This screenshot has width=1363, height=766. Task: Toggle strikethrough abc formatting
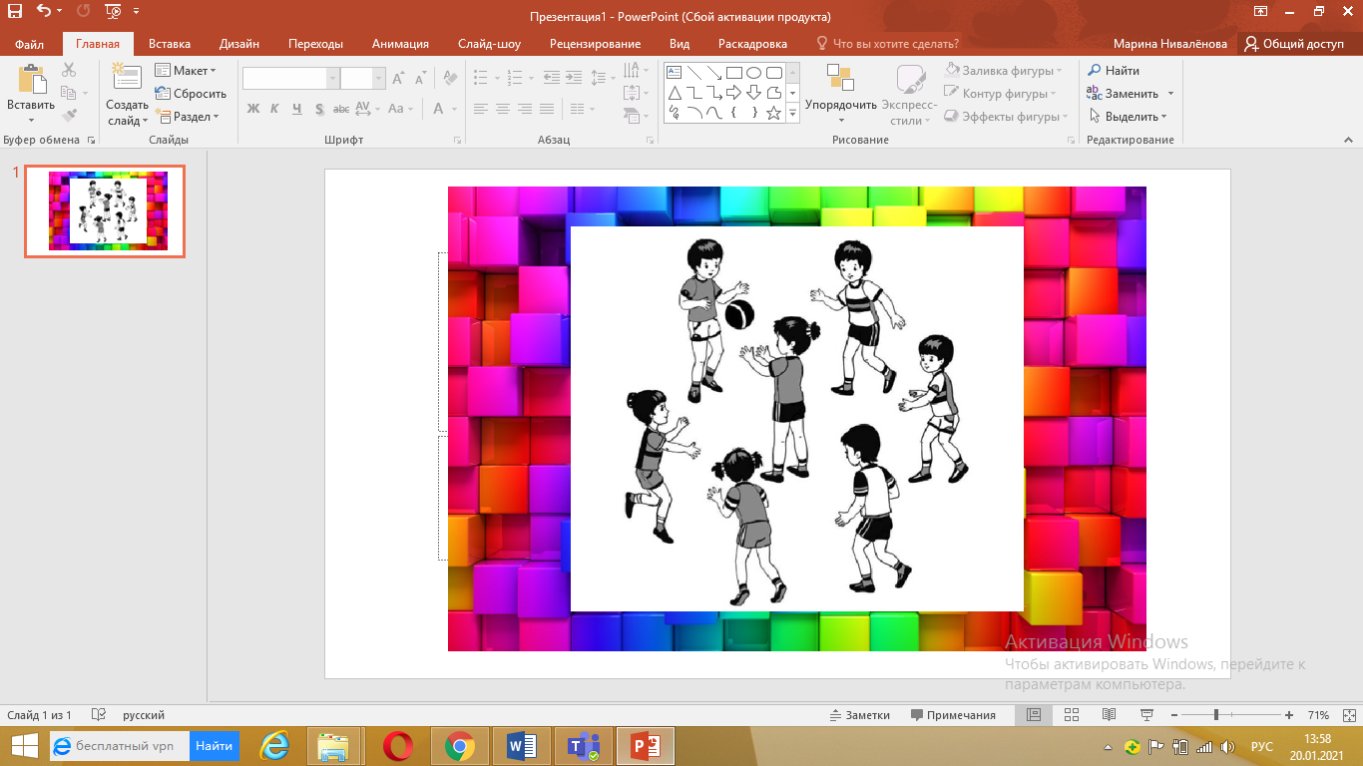pyautogui.click(x=341, y=109)
